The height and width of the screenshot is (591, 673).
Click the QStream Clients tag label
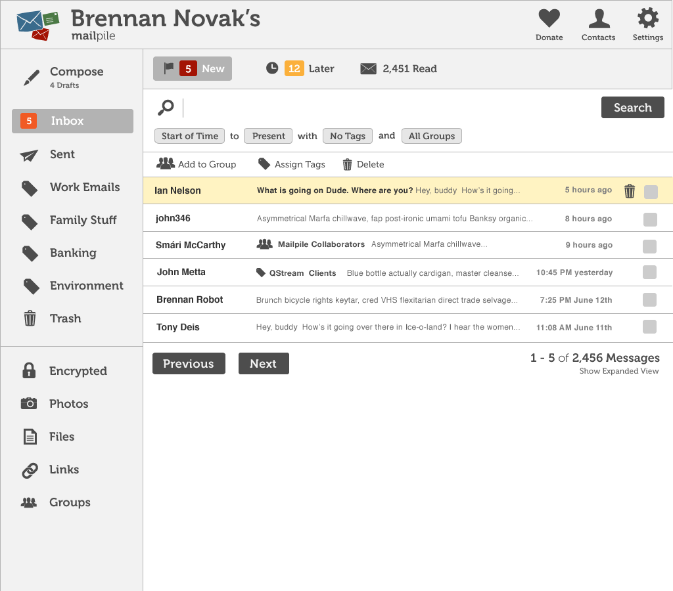coord(302,273)
